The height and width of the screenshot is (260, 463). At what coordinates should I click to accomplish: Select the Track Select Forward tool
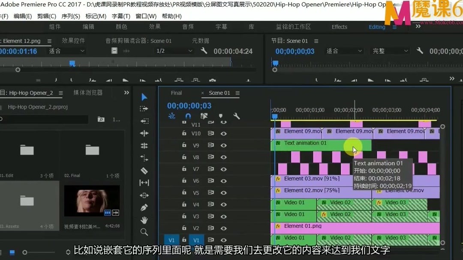(144, 109)
